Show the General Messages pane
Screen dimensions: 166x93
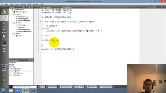(x=105, y=87)
